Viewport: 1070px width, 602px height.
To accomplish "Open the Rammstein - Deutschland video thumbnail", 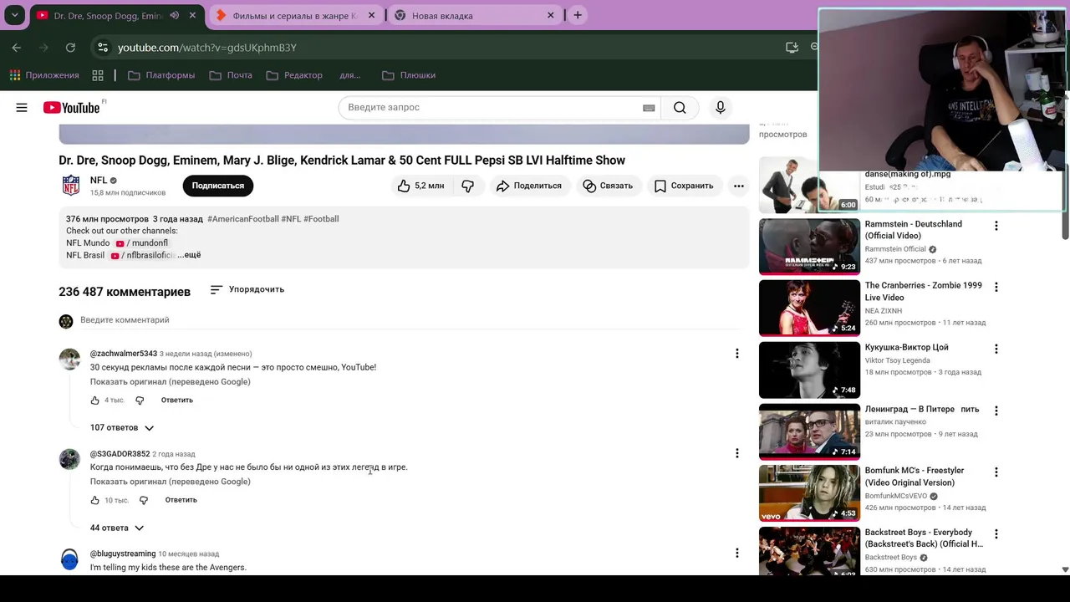I will click(809, 247).
